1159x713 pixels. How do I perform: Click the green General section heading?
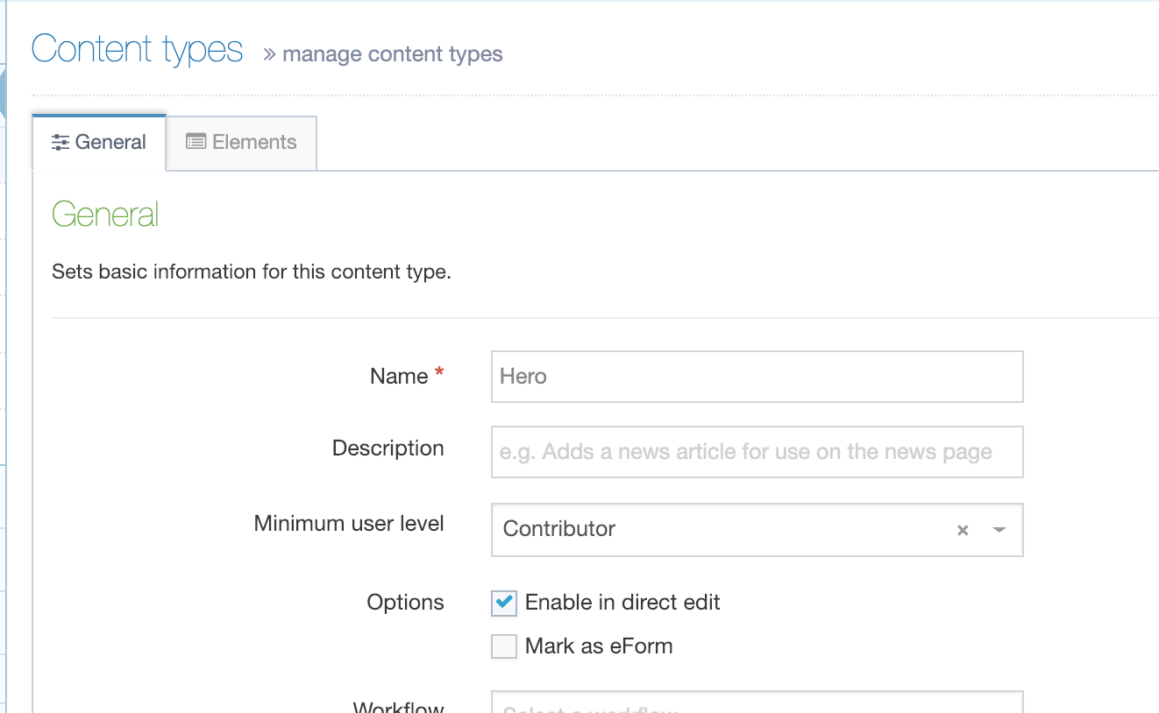pyautogui.click(x=105, y=215)
